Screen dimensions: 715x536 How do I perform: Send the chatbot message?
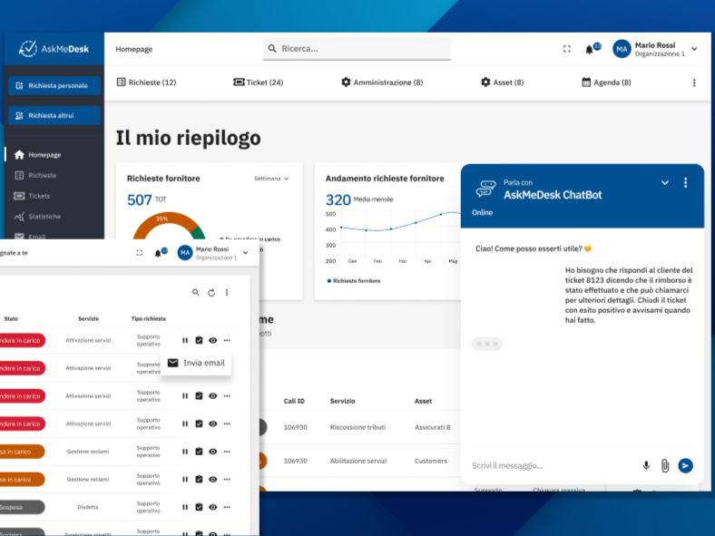(685, 465)
